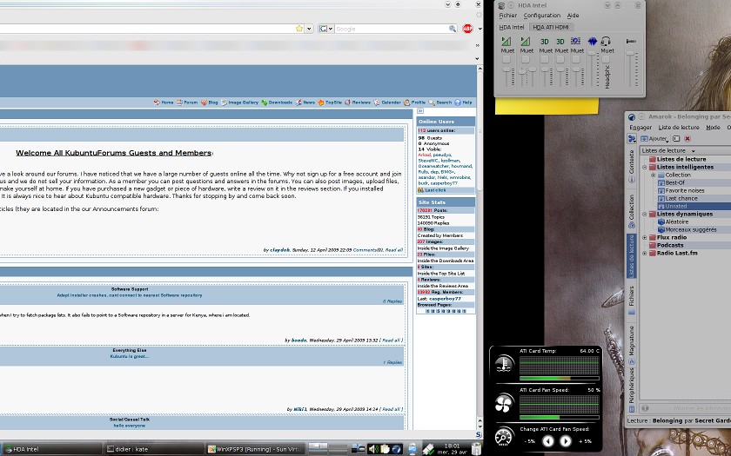This screenshot has height=456, width=731.
Task: Select the Favorite noises playlist
Action: 684,190
